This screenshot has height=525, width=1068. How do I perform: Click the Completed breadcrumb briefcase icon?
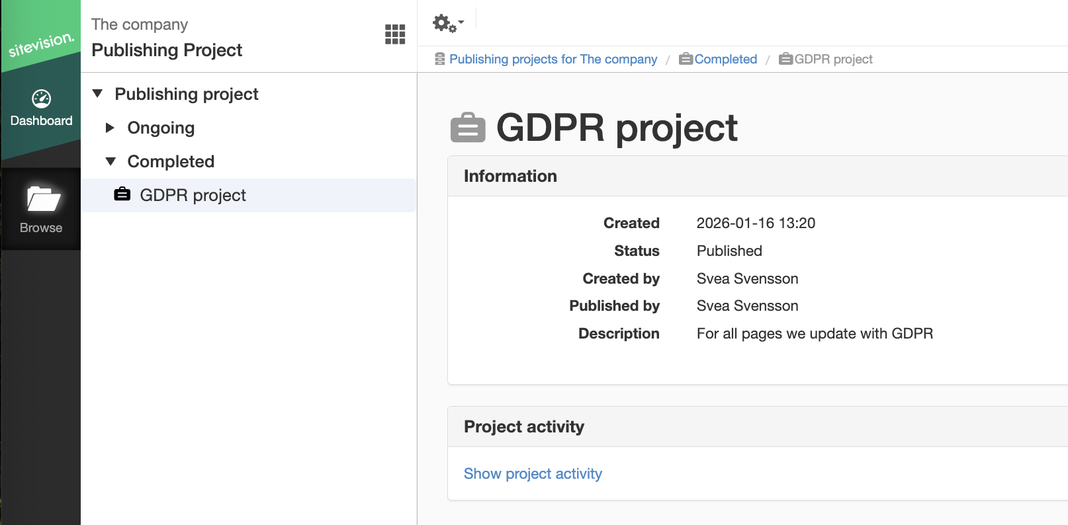(686, 59)
